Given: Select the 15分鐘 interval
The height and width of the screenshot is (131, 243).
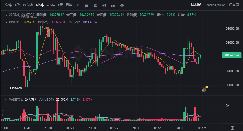Looking at the screenshot, I should pyautogui.click(x=28, y=5).
